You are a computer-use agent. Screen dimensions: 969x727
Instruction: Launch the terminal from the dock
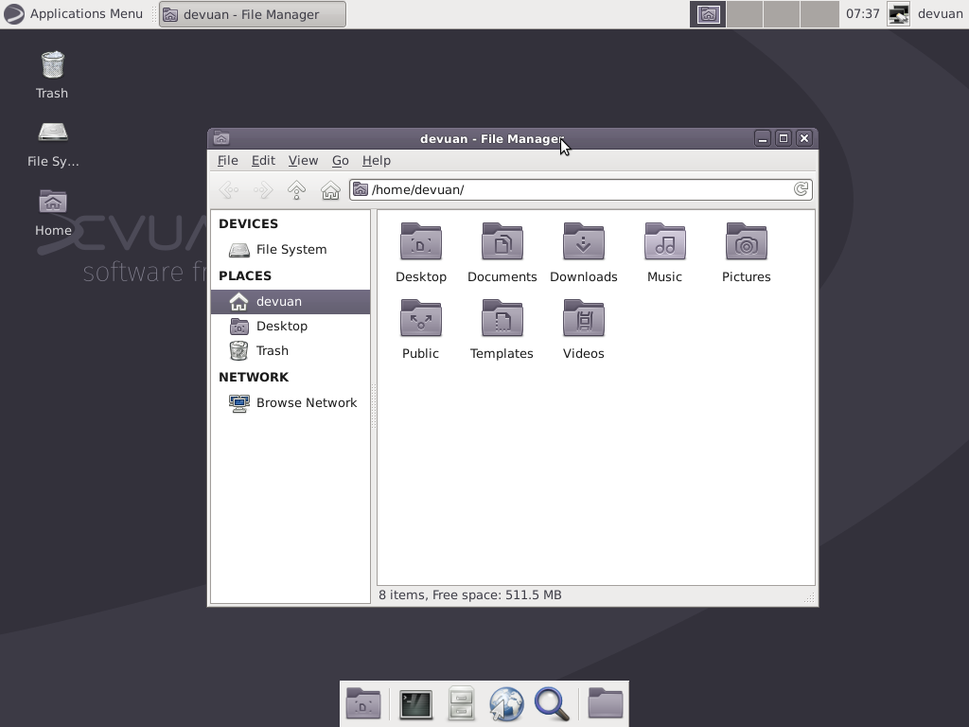point(414,703)
